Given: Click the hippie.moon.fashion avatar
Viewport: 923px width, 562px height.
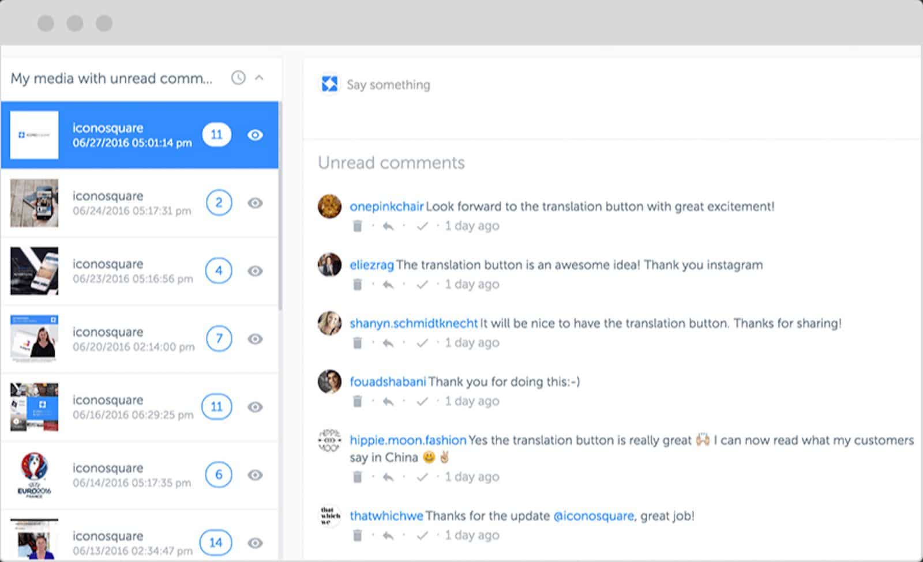Looking at the screenshot, I should click(330, 440).
